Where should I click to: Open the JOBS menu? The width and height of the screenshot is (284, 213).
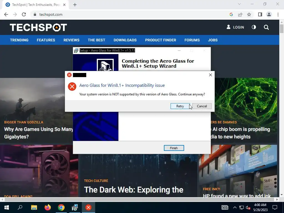point(213,40)
